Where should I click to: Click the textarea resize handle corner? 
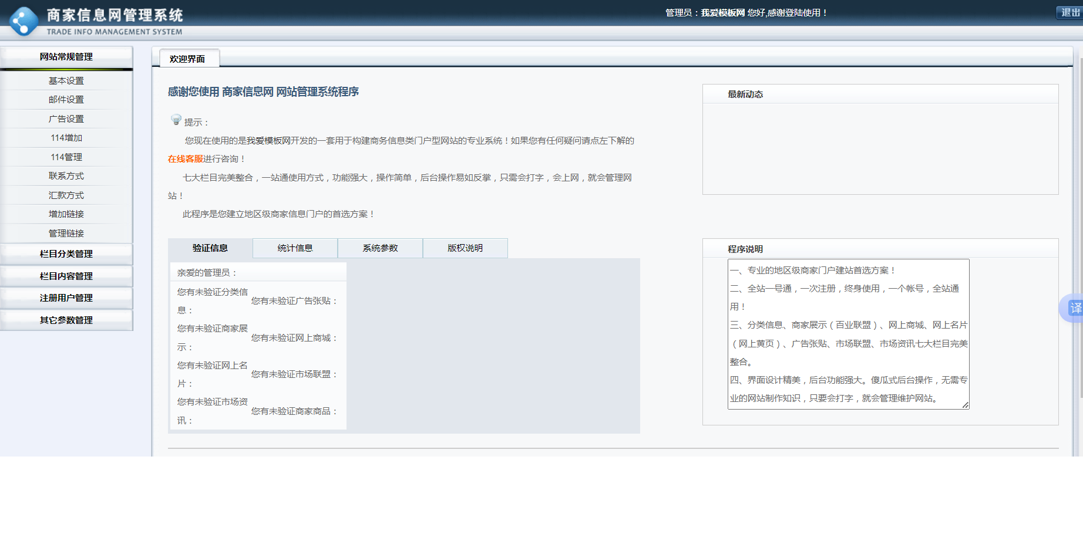(966, 405)
